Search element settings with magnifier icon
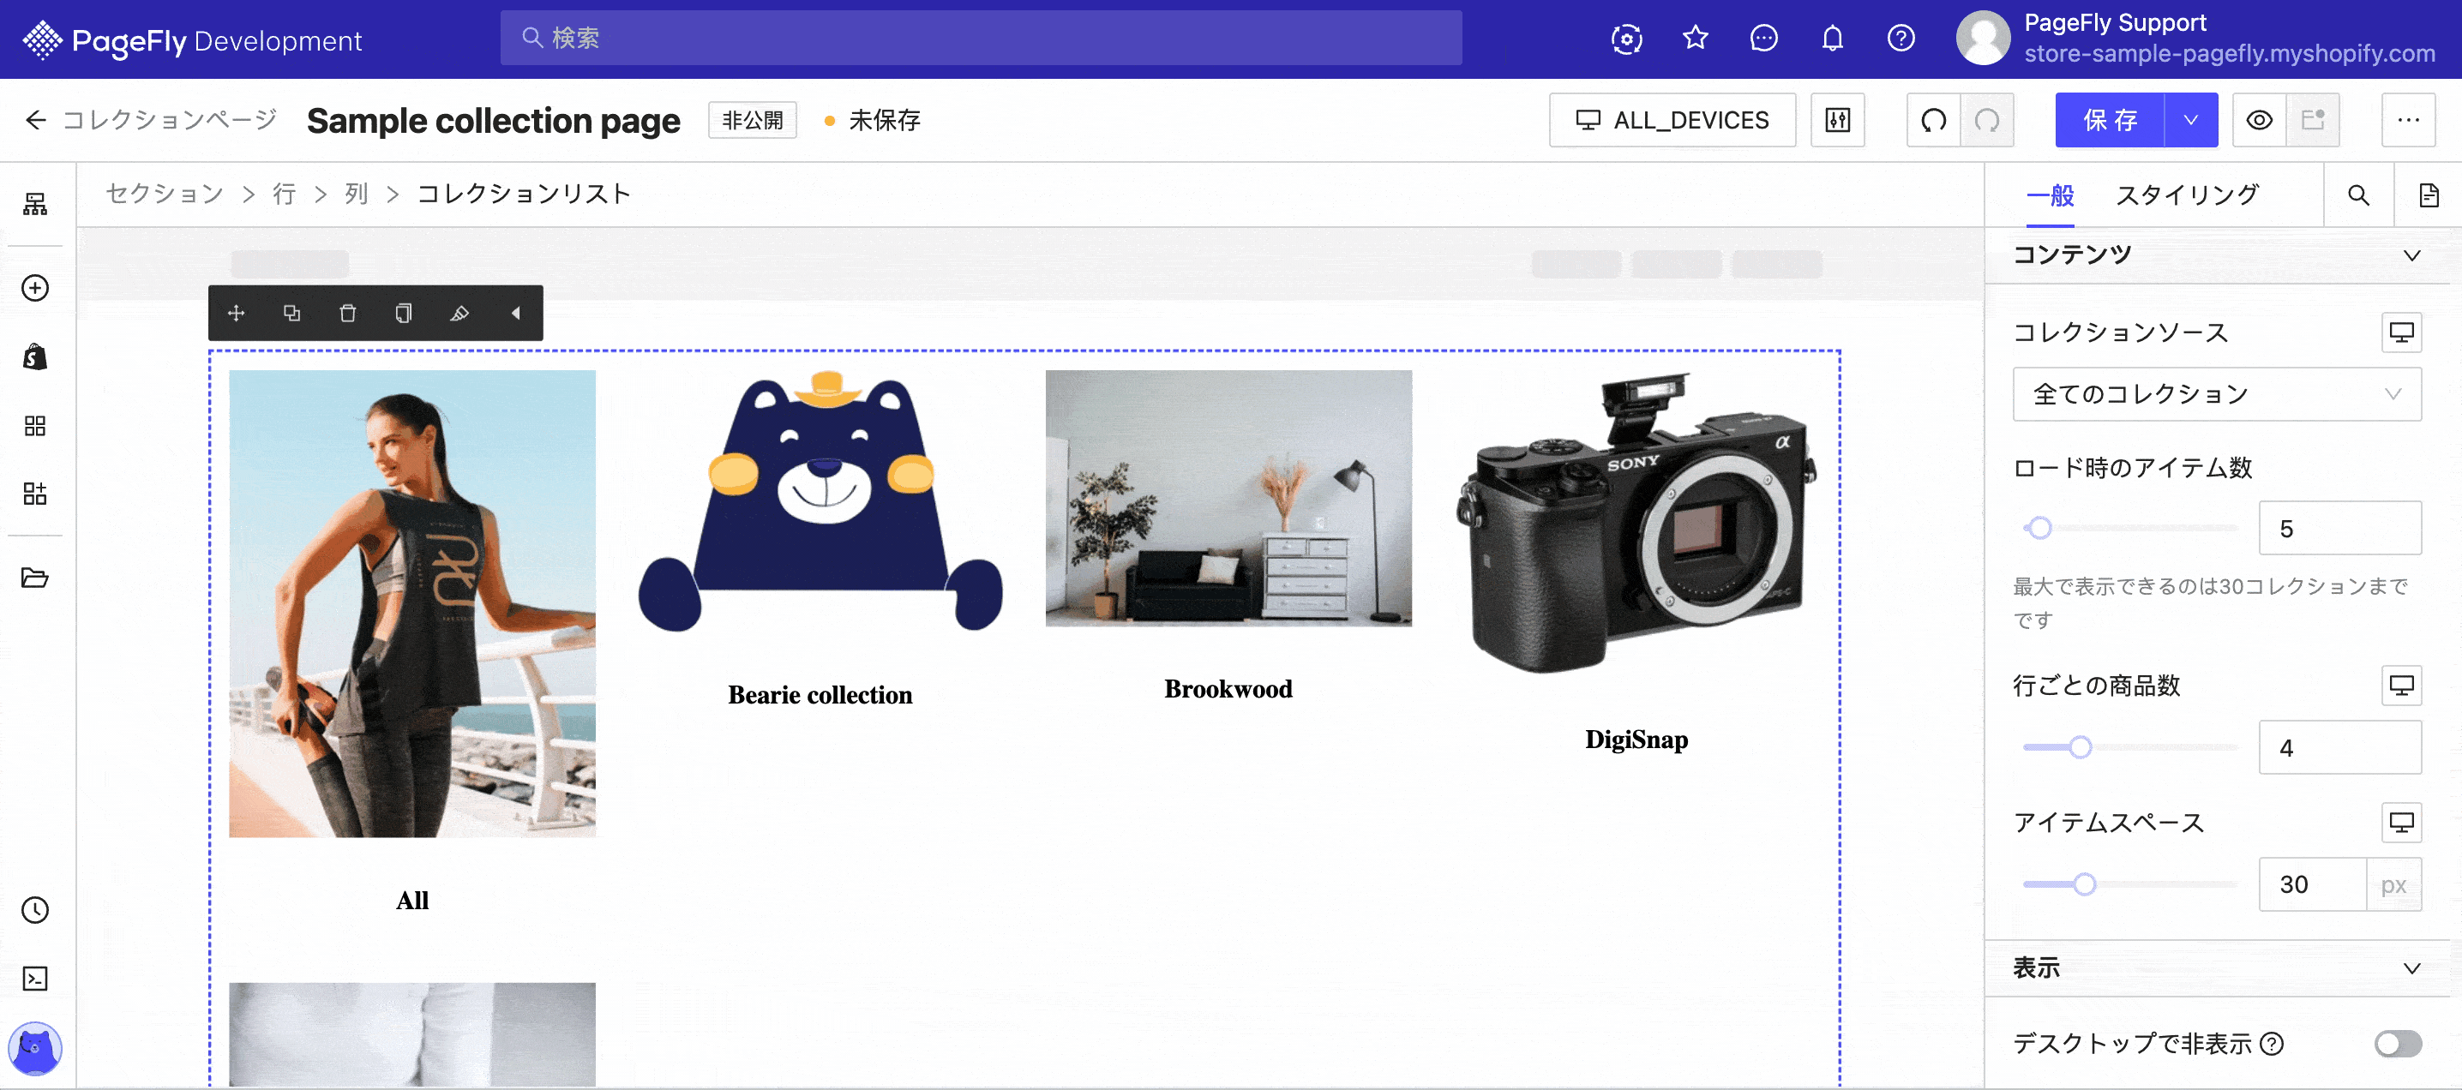 pos(2359,195)
